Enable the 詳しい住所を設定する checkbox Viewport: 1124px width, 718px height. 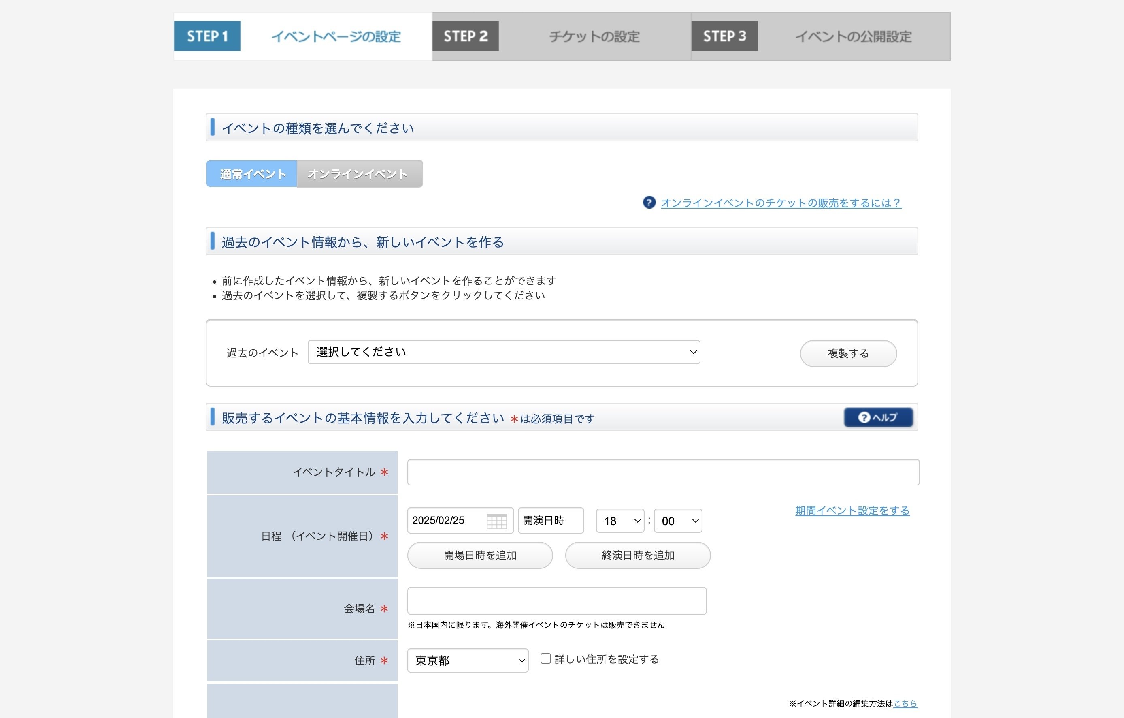545,659
